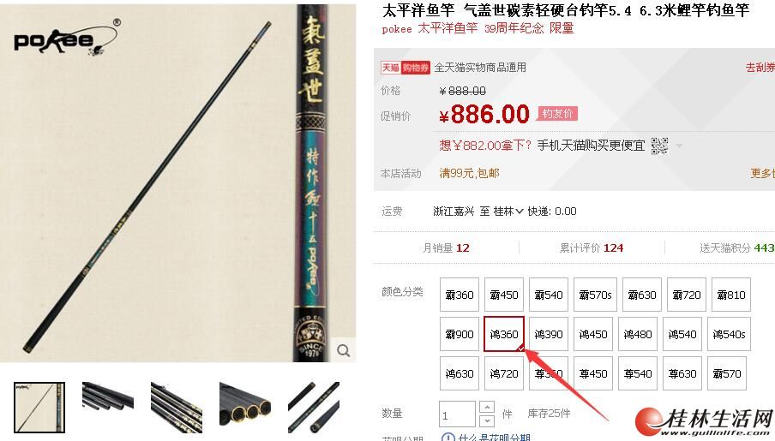The image size is (775, 441).
Task: Pick the 尊630 variant
Action: pyautogui.click(x=682, y=374)
